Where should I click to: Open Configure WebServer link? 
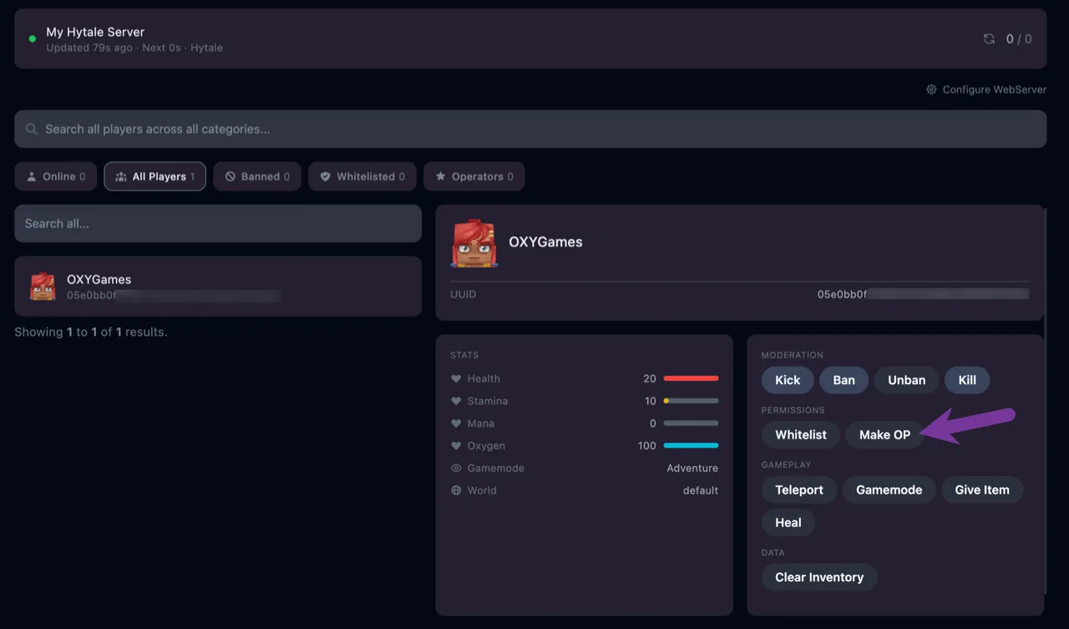click(x=986, y=89)
